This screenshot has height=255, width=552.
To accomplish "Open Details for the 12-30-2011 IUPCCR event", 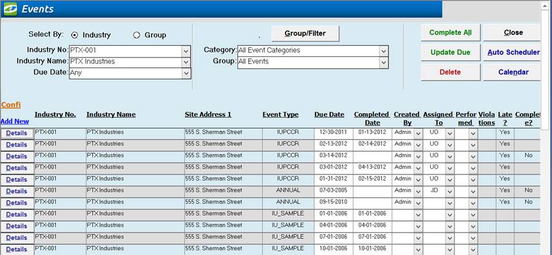I will point(17,133).
